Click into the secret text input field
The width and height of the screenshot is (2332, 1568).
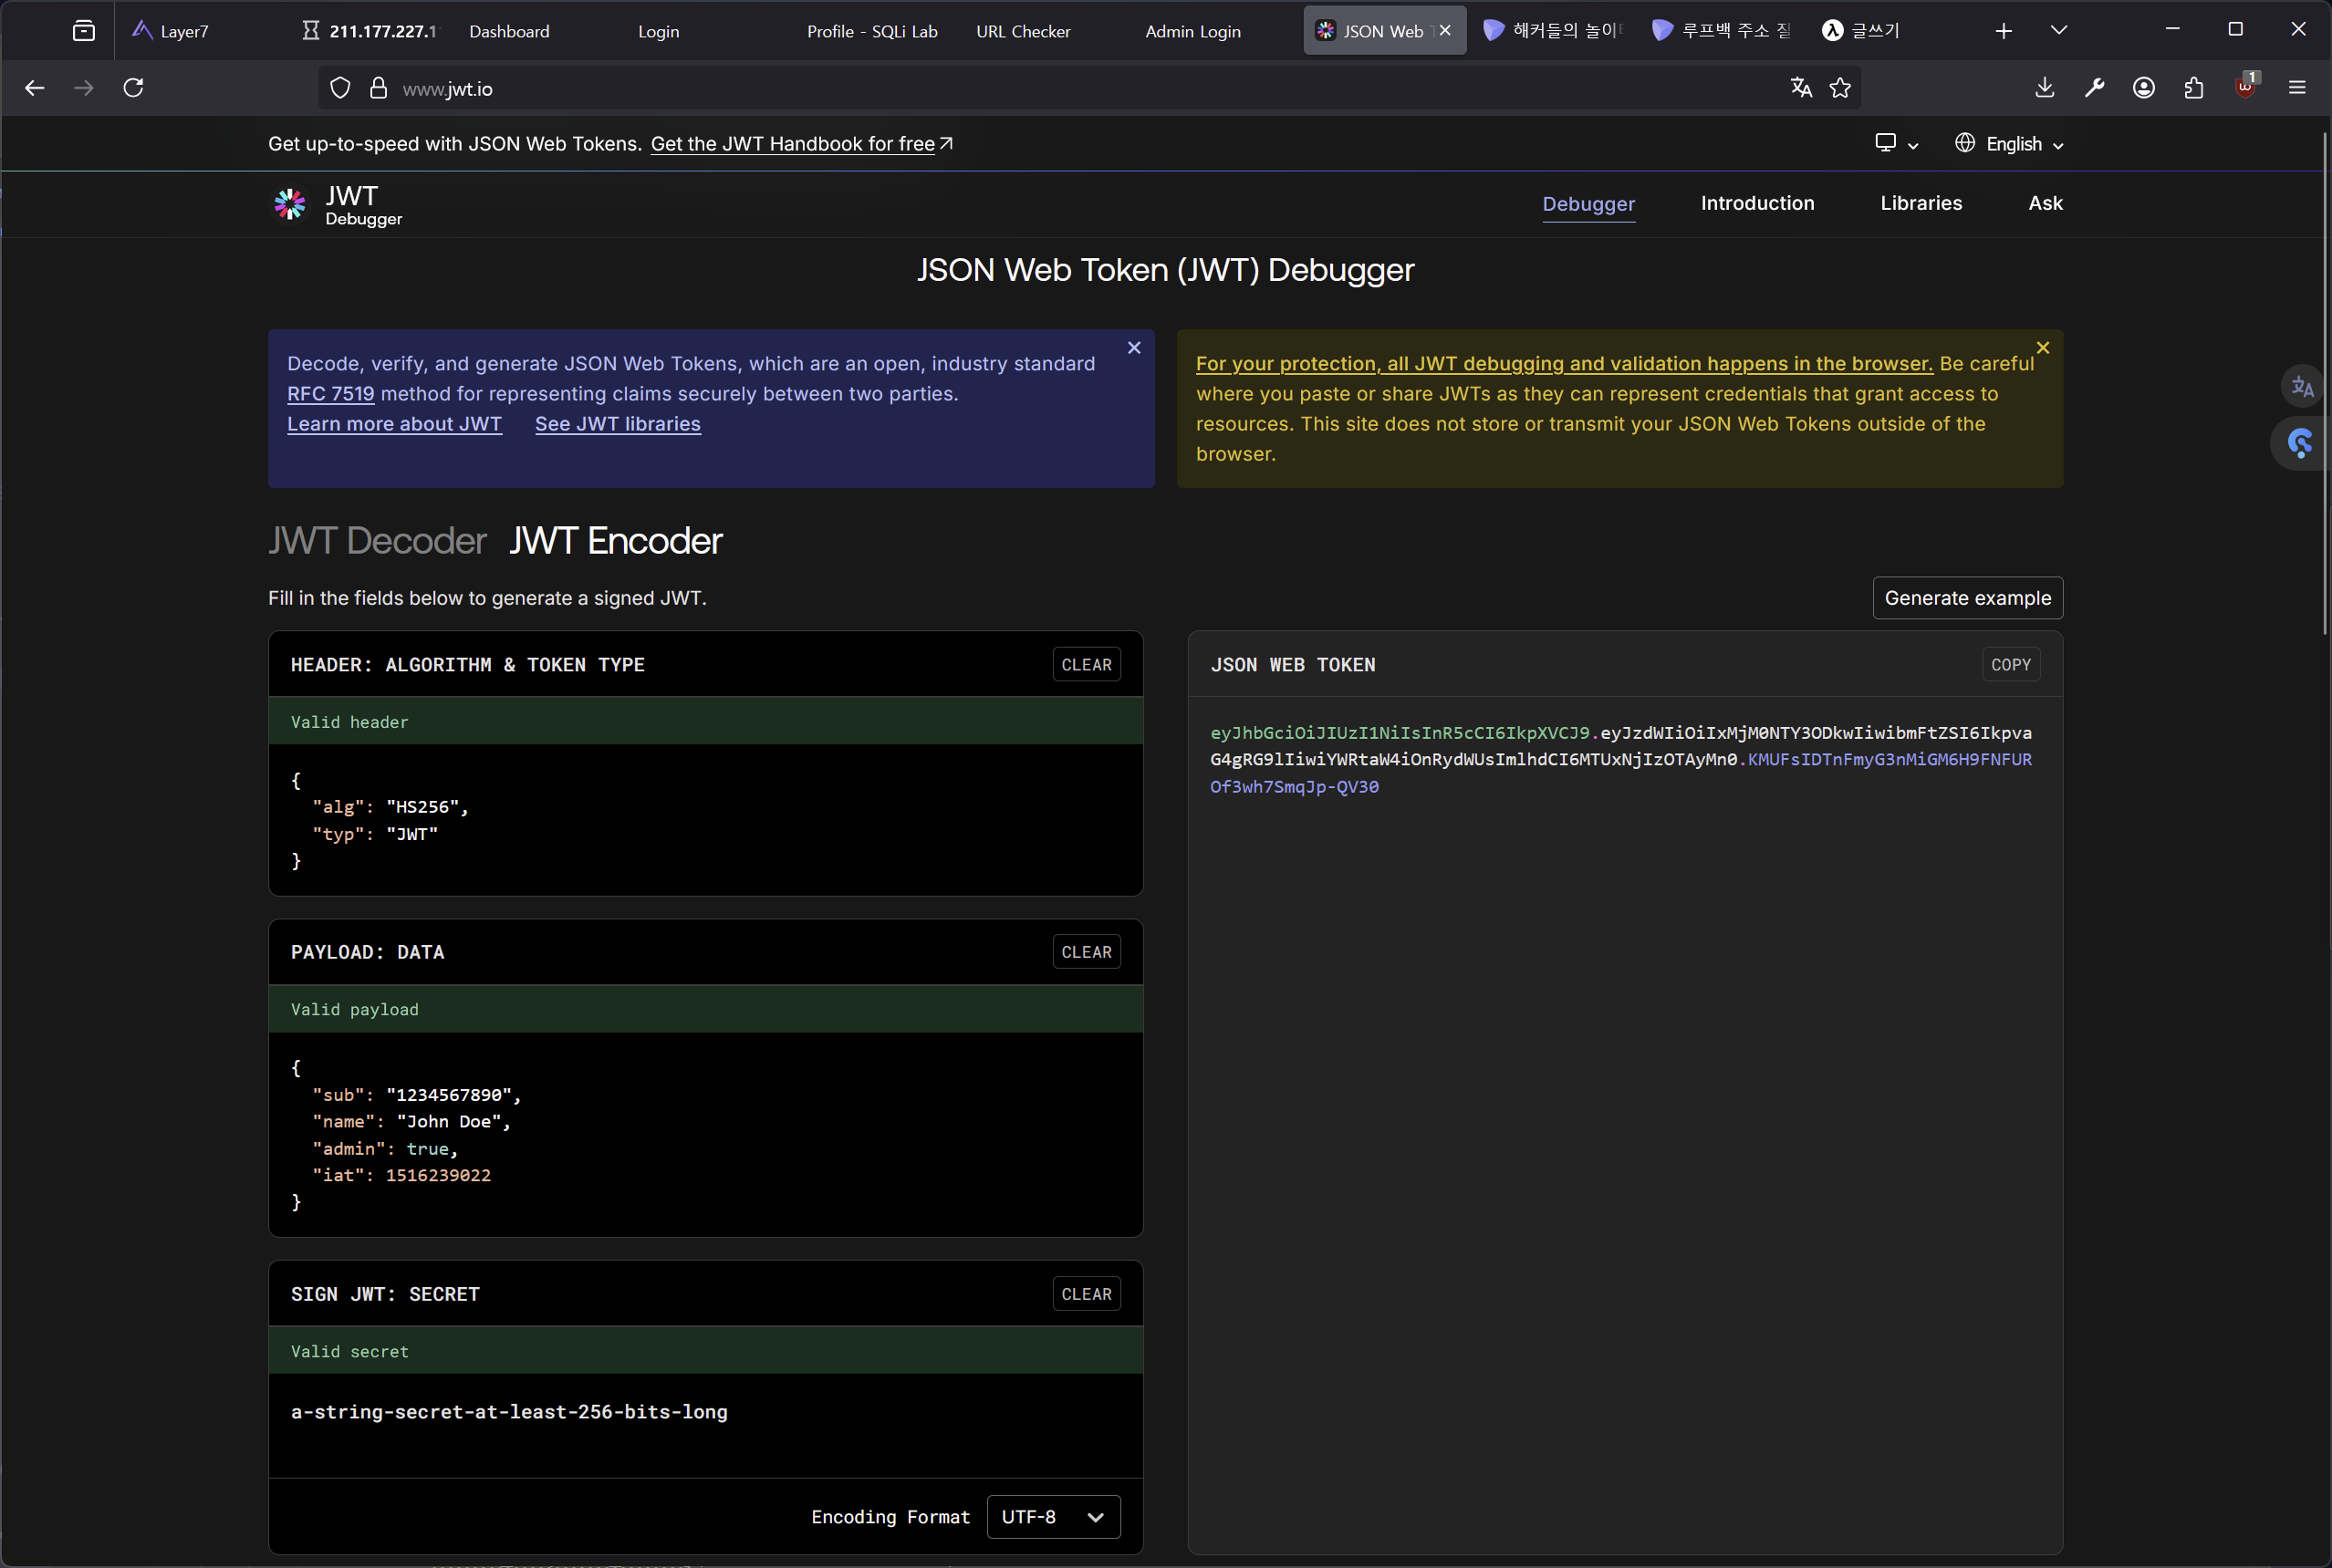[705, 1412]
